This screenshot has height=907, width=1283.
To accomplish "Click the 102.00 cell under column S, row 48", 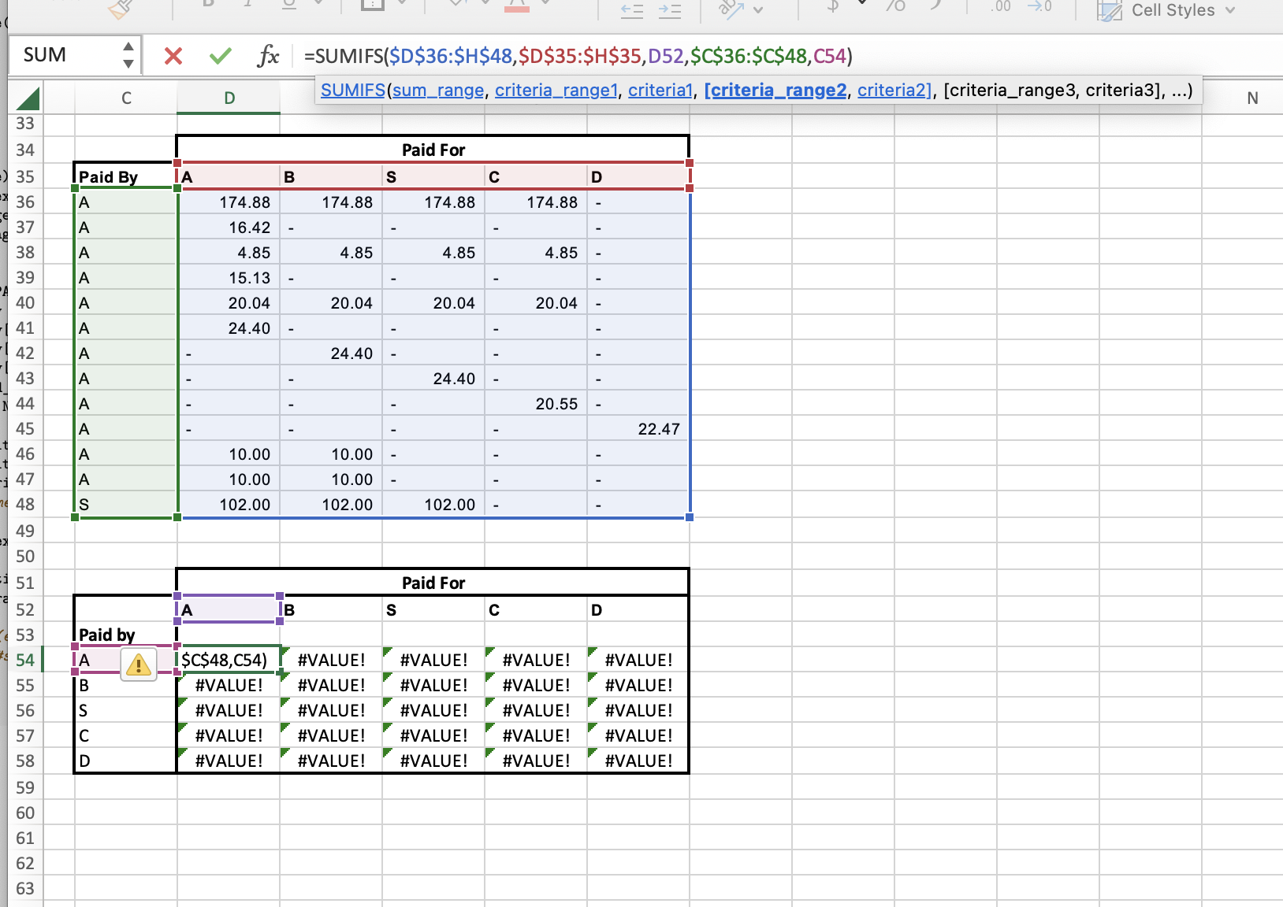I will (433, 505).
